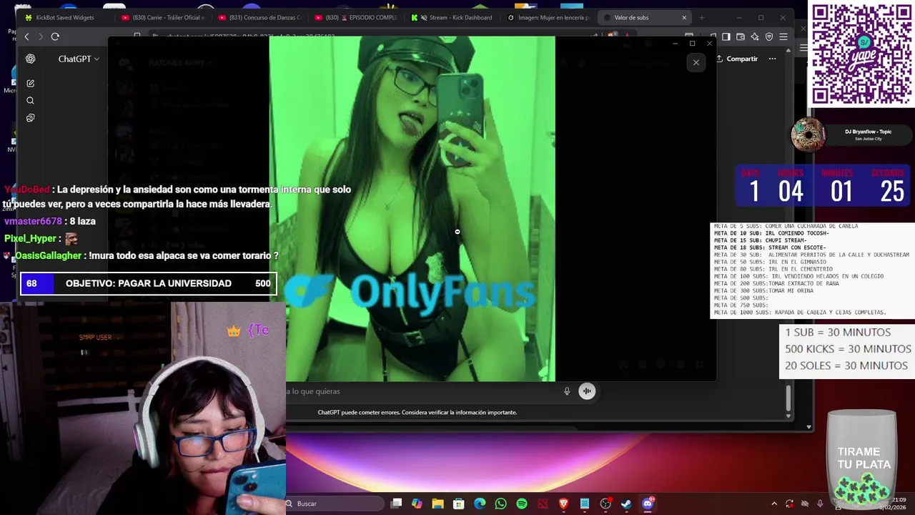Viewport: 915px width, 515px height.
Task: Open Task View on the taskbar
Action: [397, 504]
